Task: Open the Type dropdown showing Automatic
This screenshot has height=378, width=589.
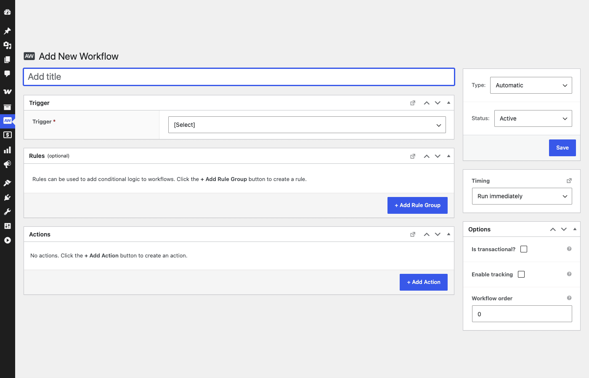Action: coord(531,85)
